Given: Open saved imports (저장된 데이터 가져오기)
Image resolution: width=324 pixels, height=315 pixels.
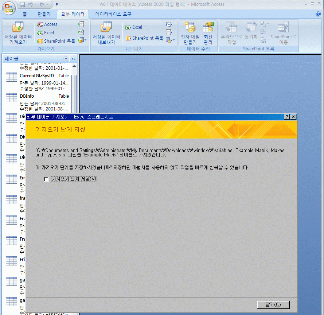Looking at the screenshot, I should click(18, 33).
